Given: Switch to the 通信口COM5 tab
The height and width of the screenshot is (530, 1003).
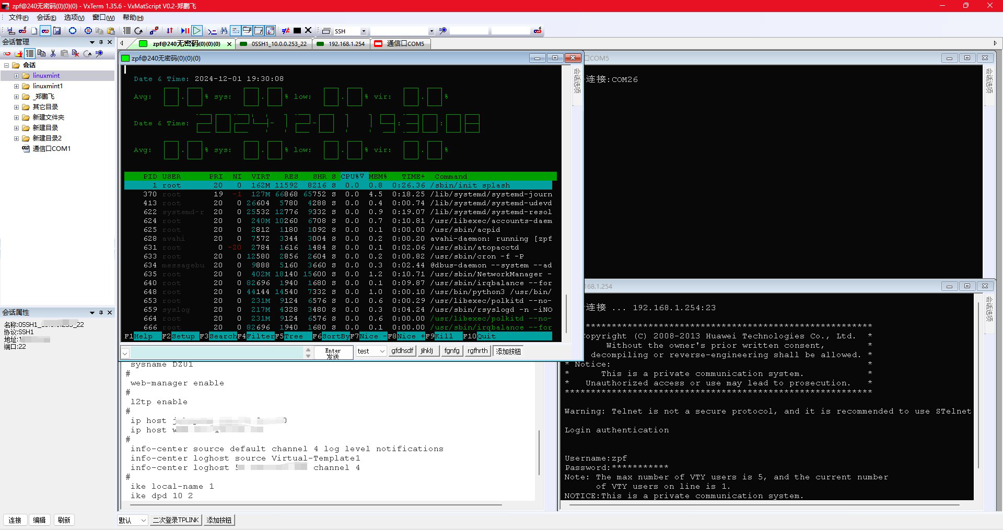Looking at the screenshot, I should pyautogui.click(x=400, y=44).
